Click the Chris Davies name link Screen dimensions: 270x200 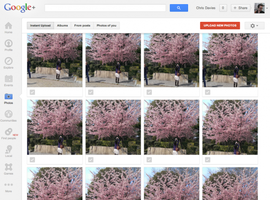206,8
